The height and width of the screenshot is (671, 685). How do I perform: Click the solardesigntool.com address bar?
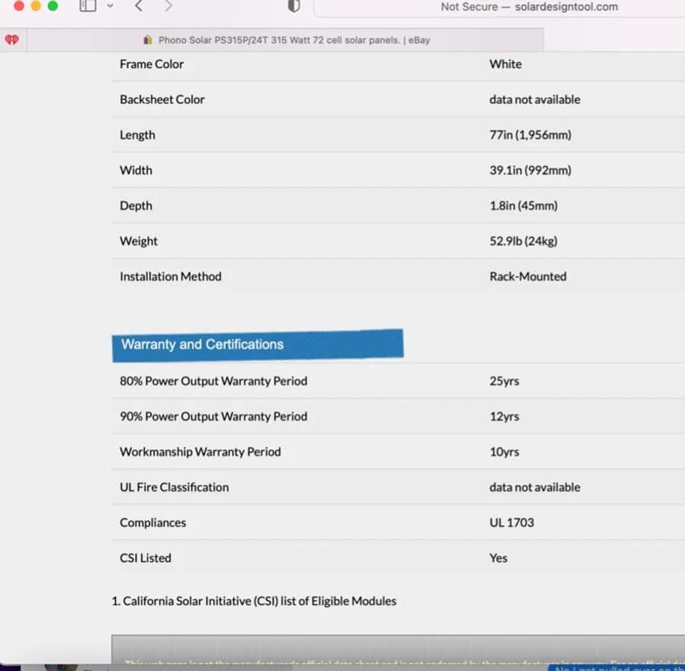click(529, 7)
